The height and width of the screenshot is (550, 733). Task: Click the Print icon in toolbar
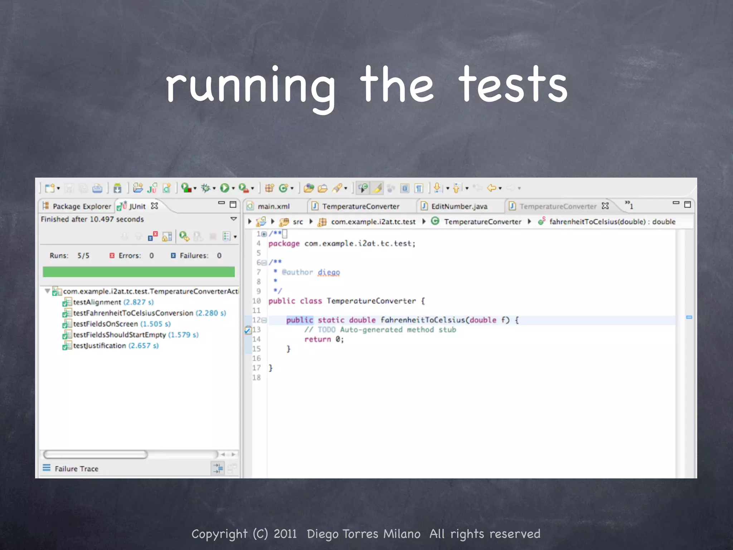pos(97,188)
